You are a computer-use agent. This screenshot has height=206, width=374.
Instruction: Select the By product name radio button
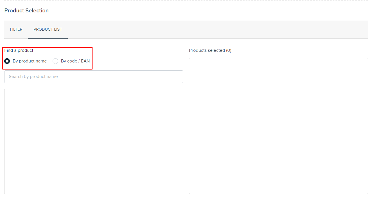(7, 61)
